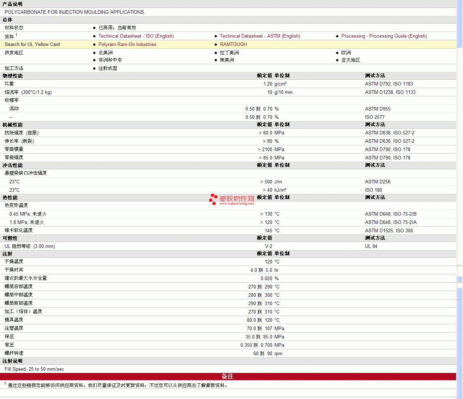
Task: Select flammability rating 'V-2' value
Action: coord(269,246)
